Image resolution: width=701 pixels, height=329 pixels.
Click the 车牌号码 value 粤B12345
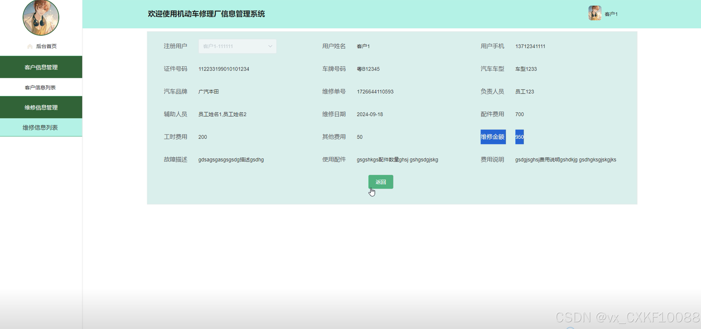[x=368, y=69]
